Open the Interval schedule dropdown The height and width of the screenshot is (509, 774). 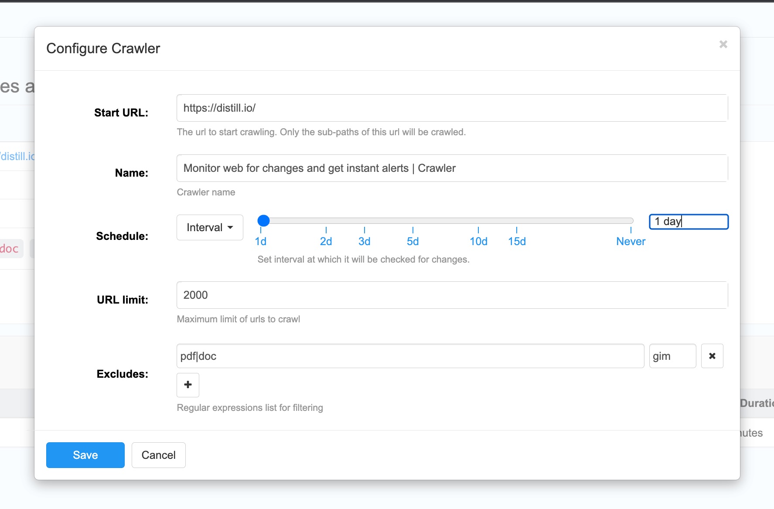click(210, 227)
